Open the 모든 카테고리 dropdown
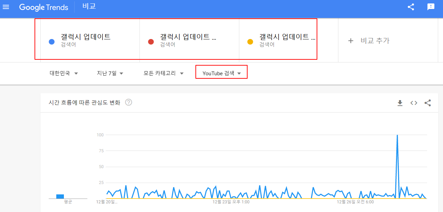This screenshot has width=443, height=212. (164, 73)
